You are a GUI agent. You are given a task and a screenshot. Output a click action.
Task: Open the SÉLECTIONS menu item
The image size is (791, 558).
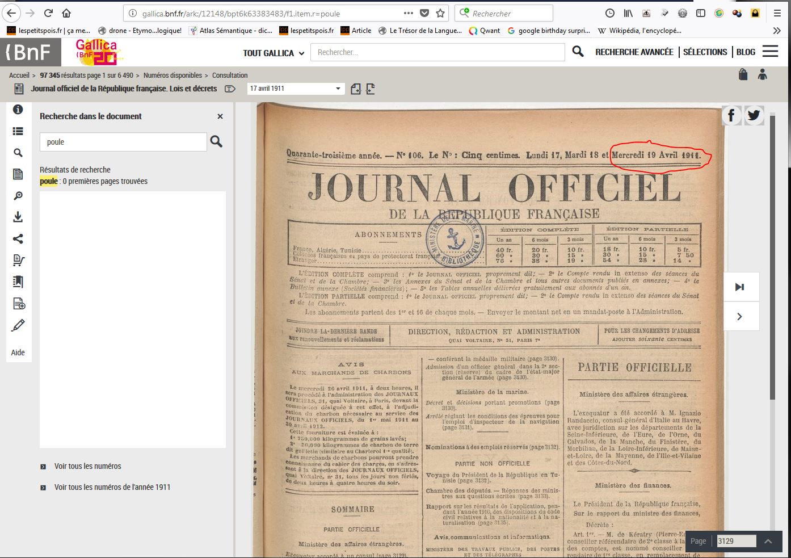(x=705, y=52)
